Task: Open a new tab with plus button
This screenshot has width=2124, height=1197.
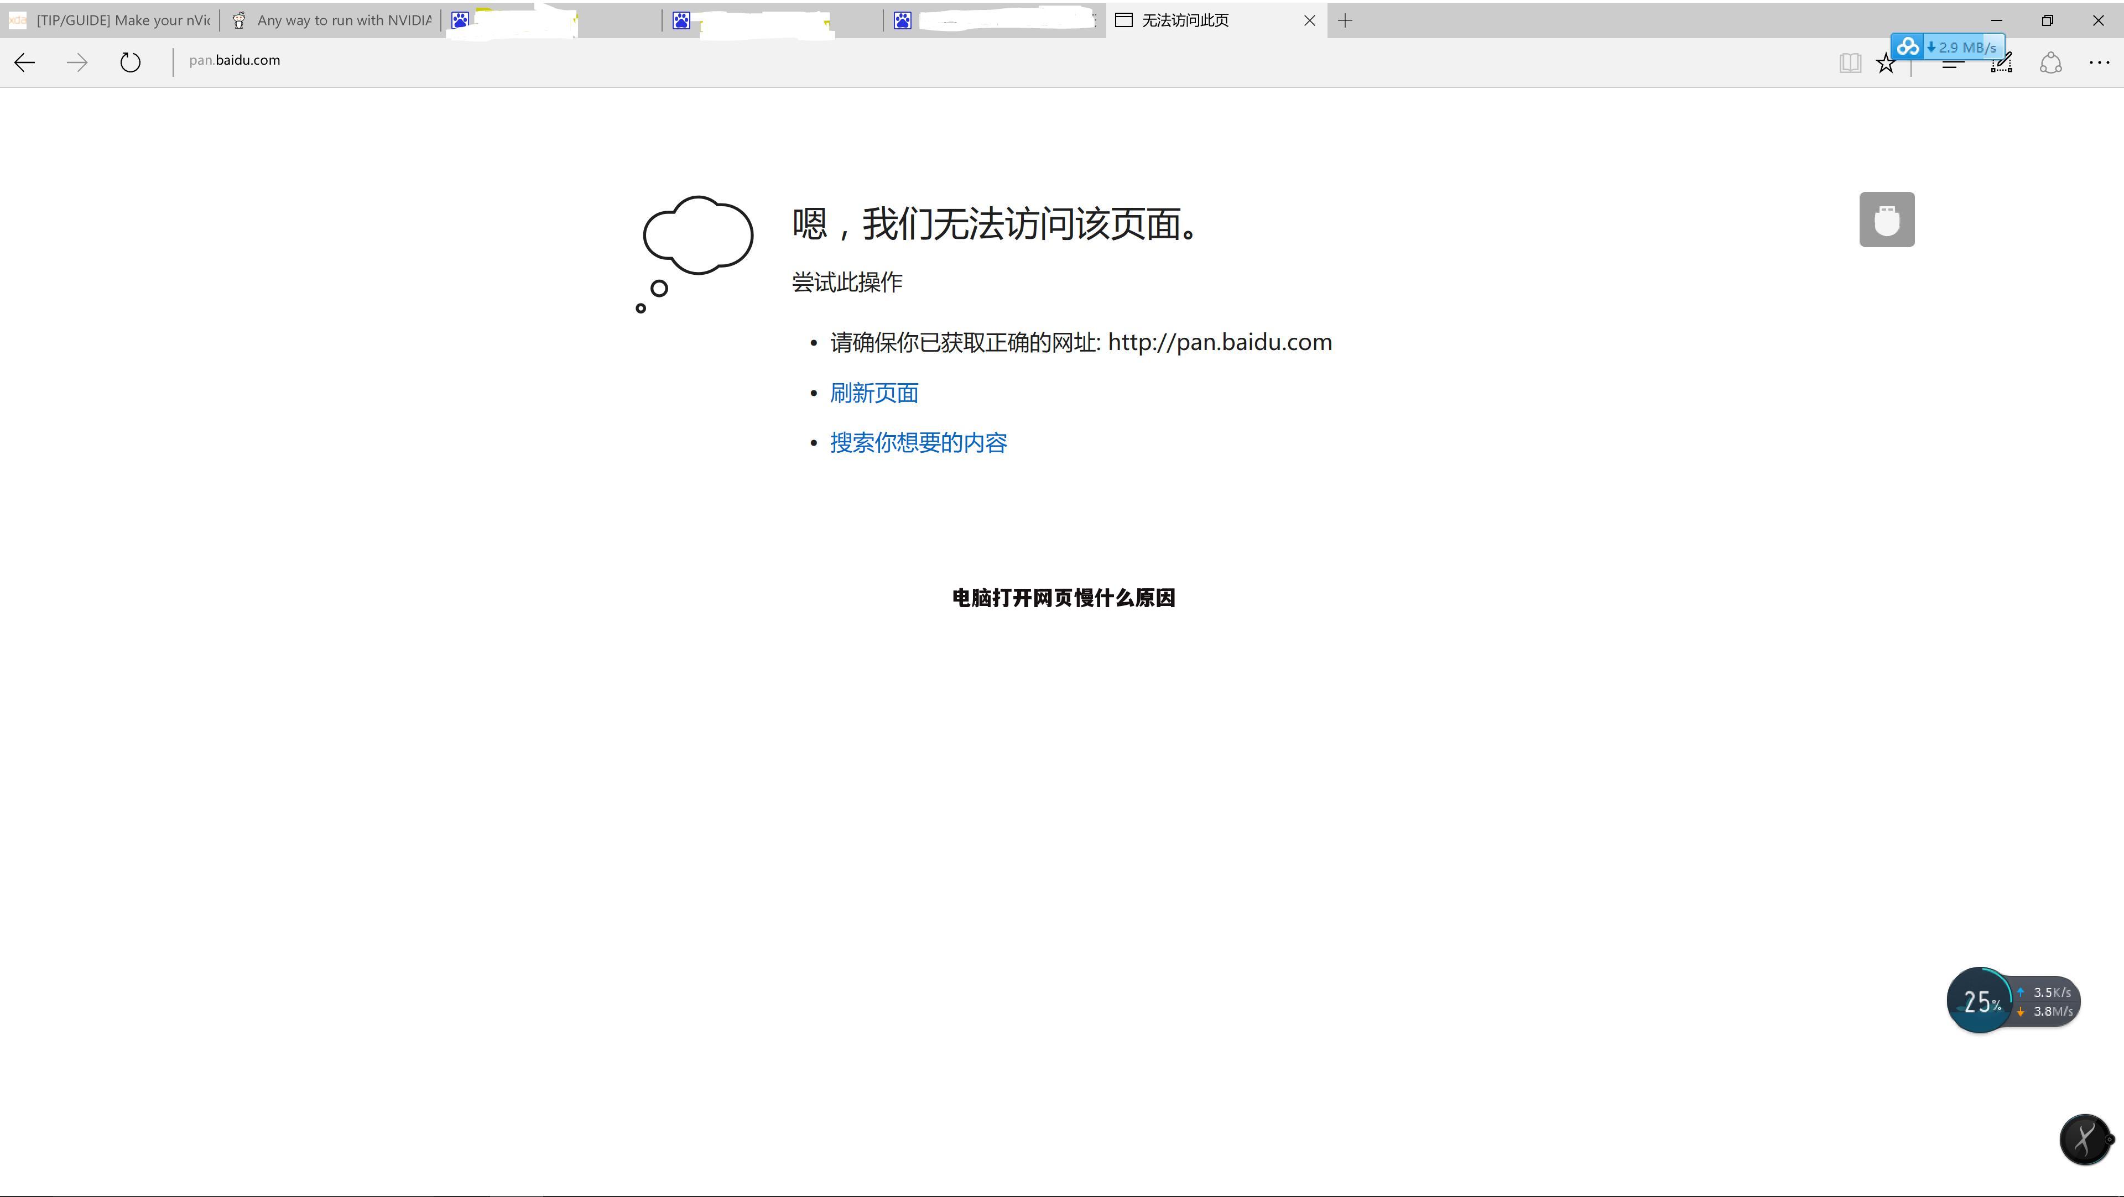Action: (1345, 20)
